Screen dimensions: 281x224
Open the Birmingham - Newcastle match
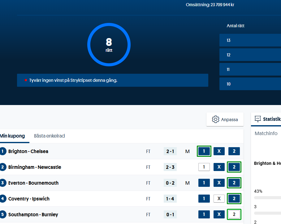(35, 167)
